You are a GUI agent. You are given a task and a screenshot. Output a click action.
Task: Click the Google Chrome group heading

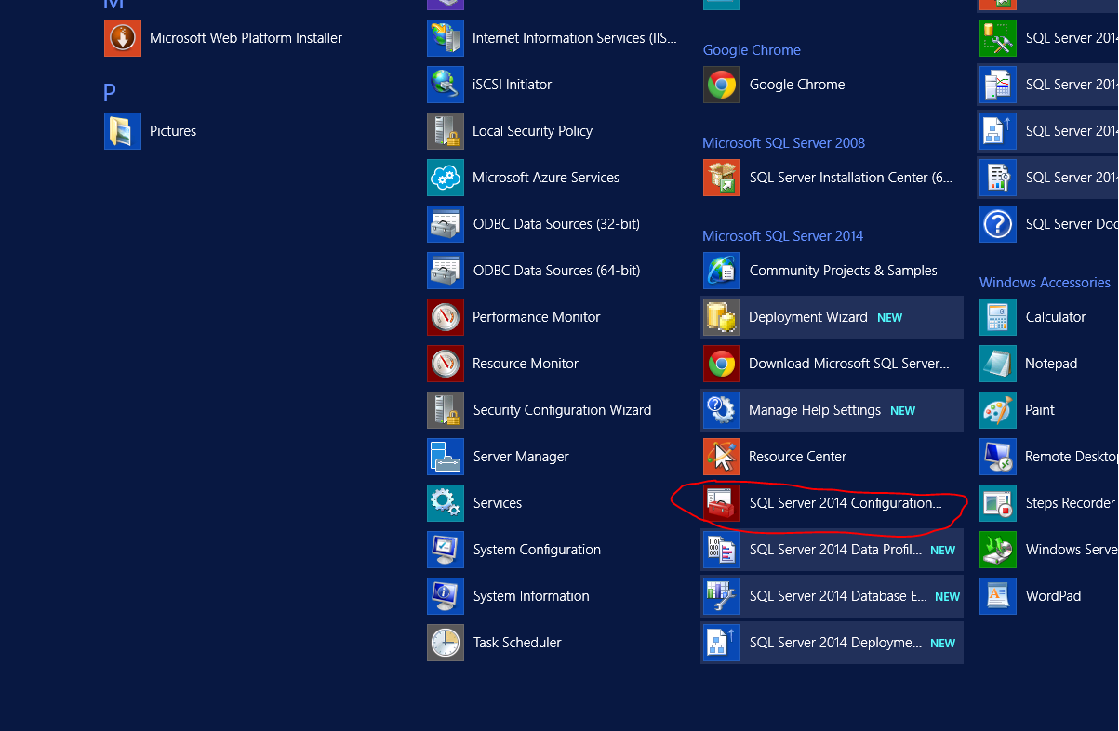(752, 50)
